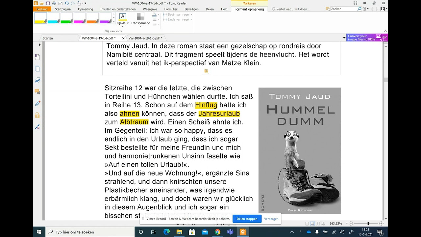Open the security lock panel in sidebar

tap(37, 115)
